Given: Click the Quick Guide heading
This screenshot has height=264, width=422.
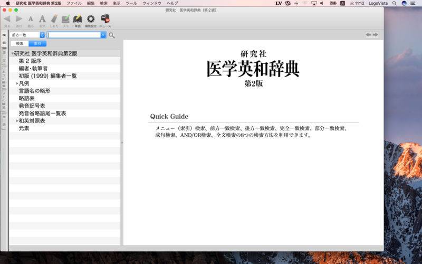Looking at the screenshot, I should (x=169, y=116).
